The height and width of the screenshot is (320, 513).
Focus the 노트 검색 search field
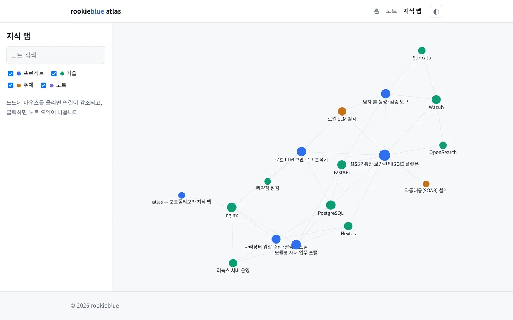[x=56, y=55]
